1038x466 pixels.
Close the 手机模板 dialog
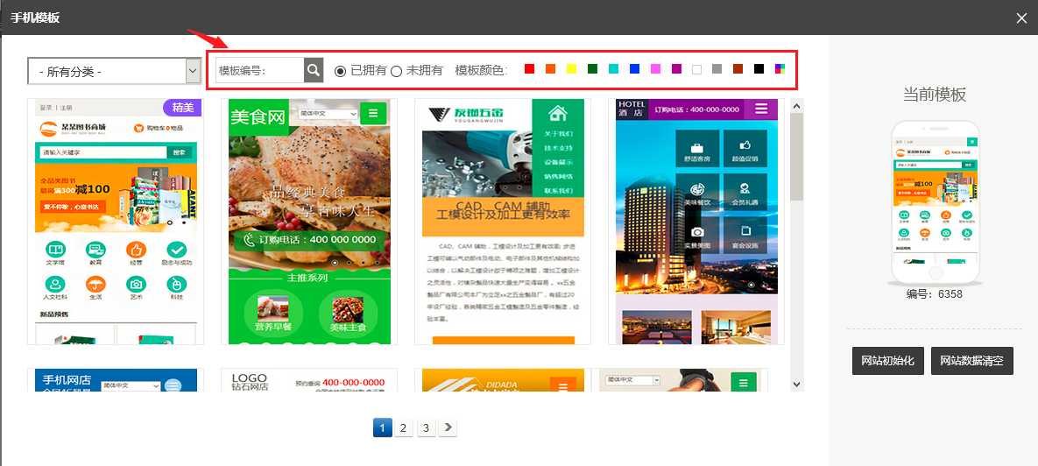(1021, 18)
